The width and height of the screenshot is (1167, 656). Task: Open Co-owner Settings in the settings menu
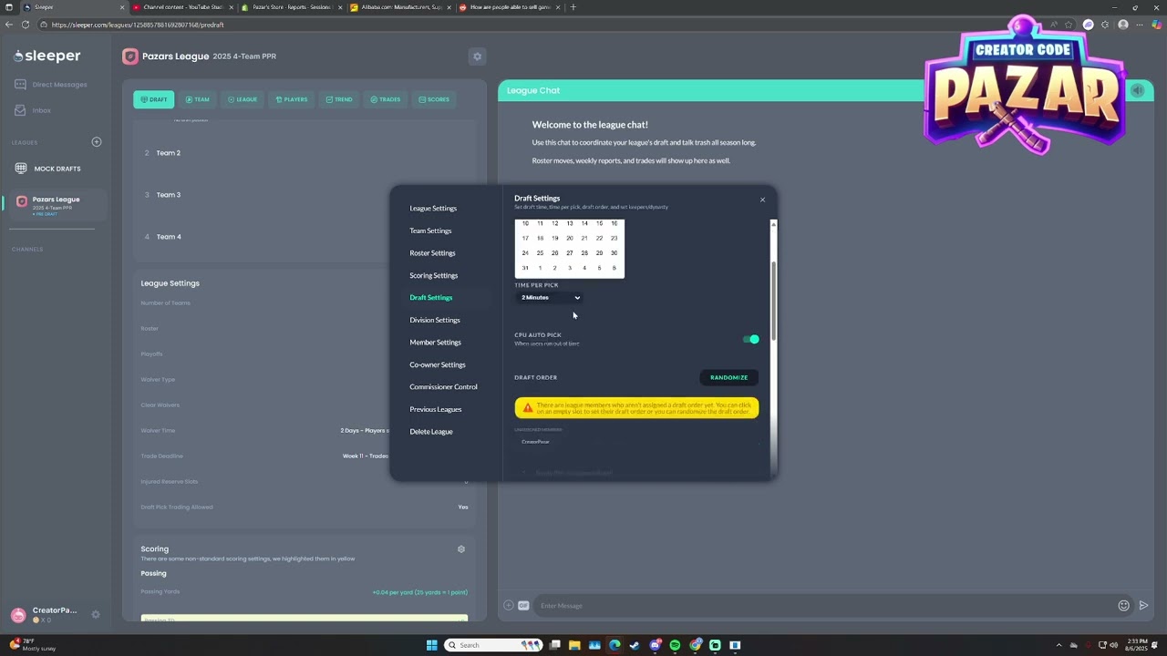pyautogui.click(x=438, y=364)
